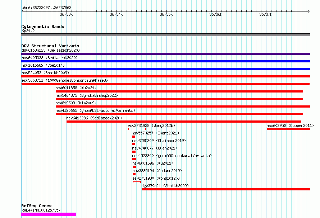Click the dgv6153n223 (Sedlazeck2020) variant label
The image size is (320, 218).
point(51,50)
